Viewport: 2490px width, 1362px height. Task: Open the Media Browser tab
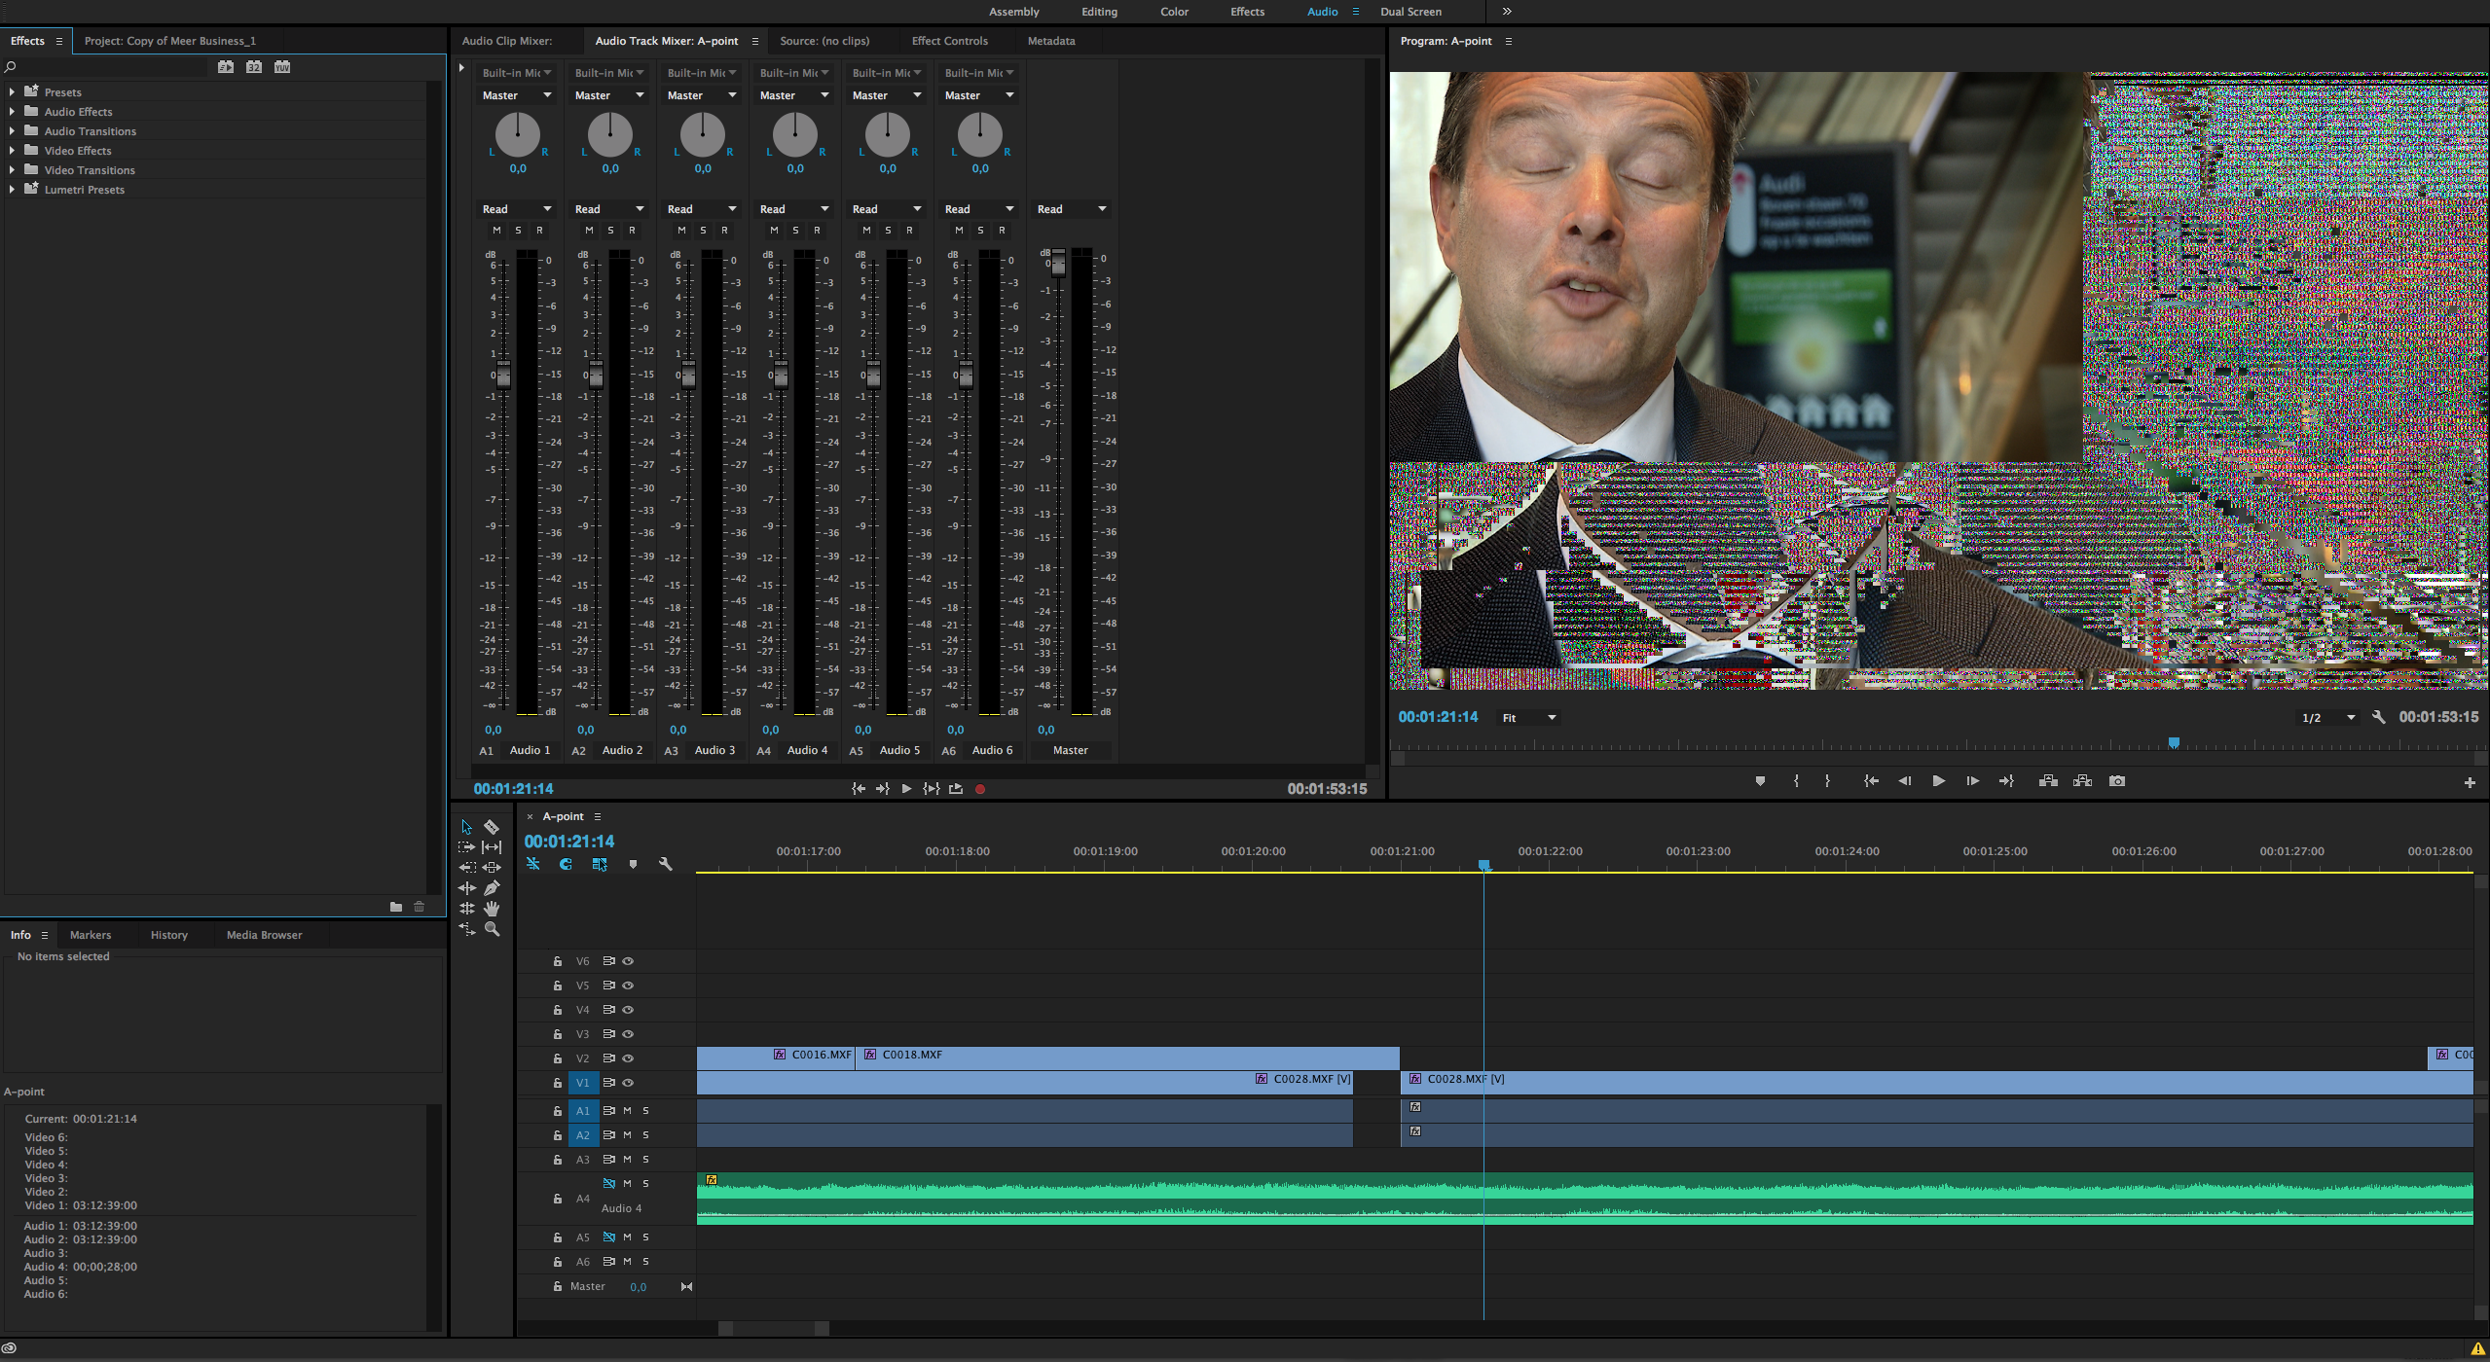(x=264, y=935)
